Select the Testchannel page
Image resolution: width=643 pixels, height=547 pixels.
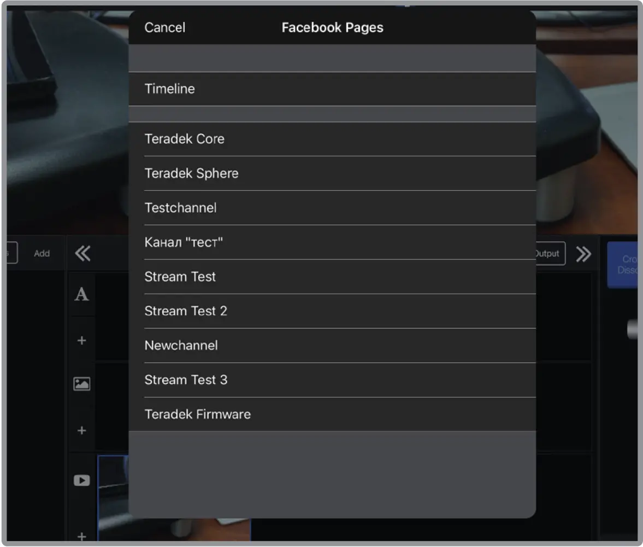click(332, 208)
